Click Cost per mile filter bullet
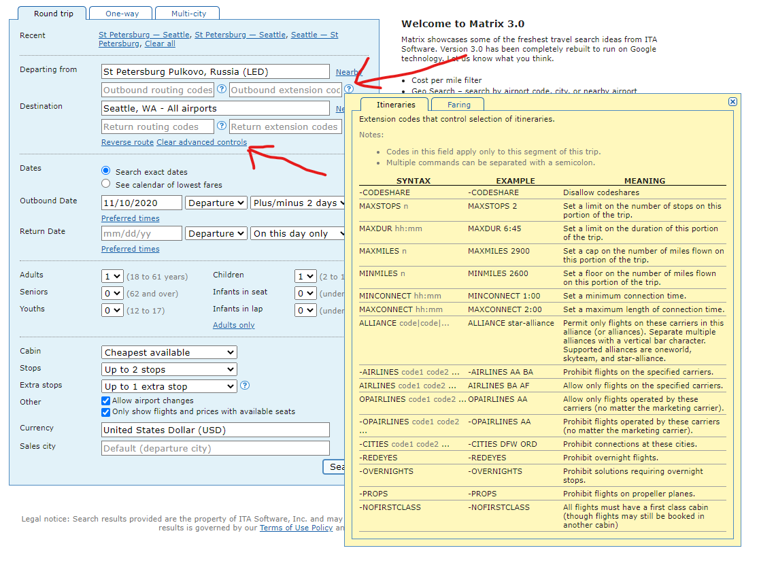Screen dimensions: 759x561 [446, 80]
